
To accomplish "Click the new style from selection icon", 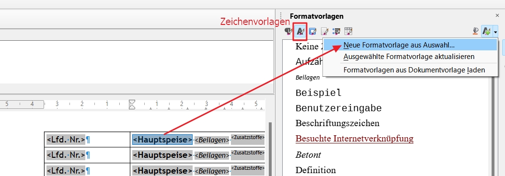I will (486, 32).
